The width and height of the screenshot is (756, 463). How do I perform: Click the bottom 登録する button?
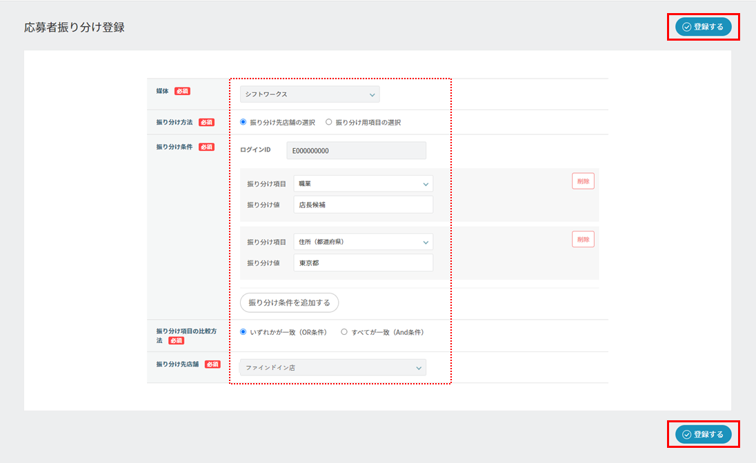click(703, 434)
